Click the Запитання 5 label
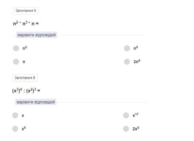The image size is (194, 141). click(26, 11)
